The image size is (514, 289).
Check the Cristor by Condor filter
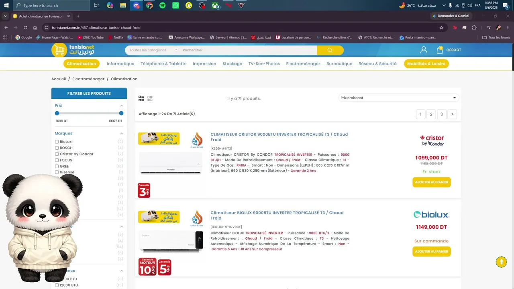point(57,154)
